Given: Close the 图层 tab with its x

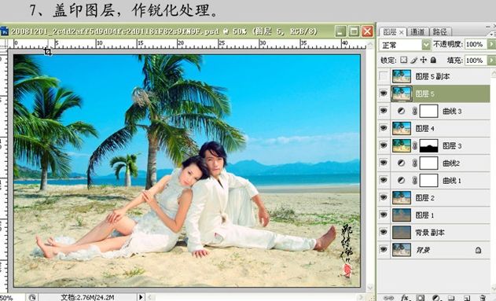Looking at the screenshot, I should [401, 32].
